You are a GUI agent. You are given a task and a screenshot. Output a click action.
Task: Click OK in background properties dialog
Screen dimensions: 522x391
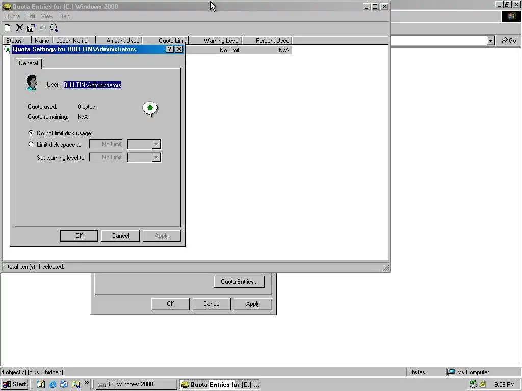[x=170, y=304]
